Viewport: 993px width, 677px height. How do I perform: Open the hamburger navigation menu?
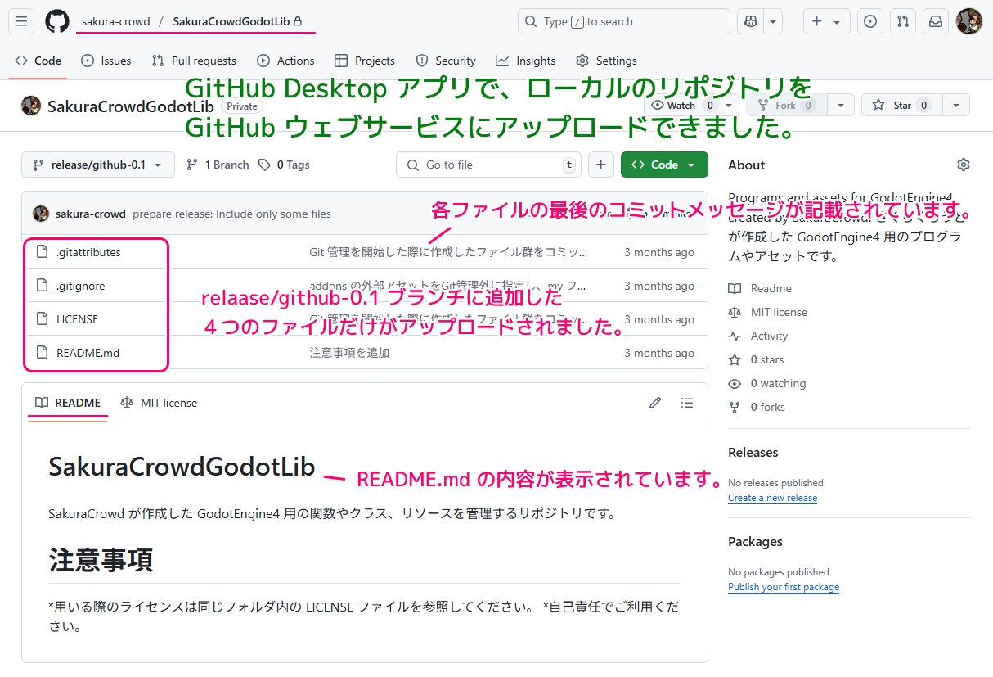(x=21, y=22)
